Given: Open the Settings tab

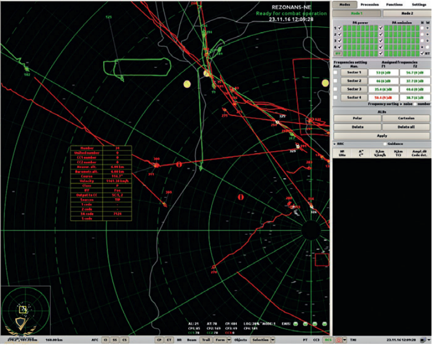Looking at the screenshot, I should [x=419, y=4].
